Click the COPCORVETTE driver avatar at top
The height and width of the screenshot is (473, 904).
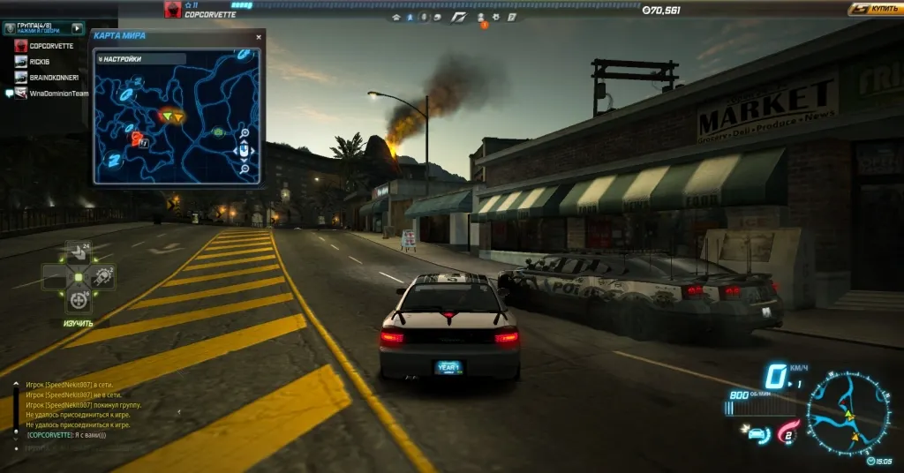pos(172,9)
